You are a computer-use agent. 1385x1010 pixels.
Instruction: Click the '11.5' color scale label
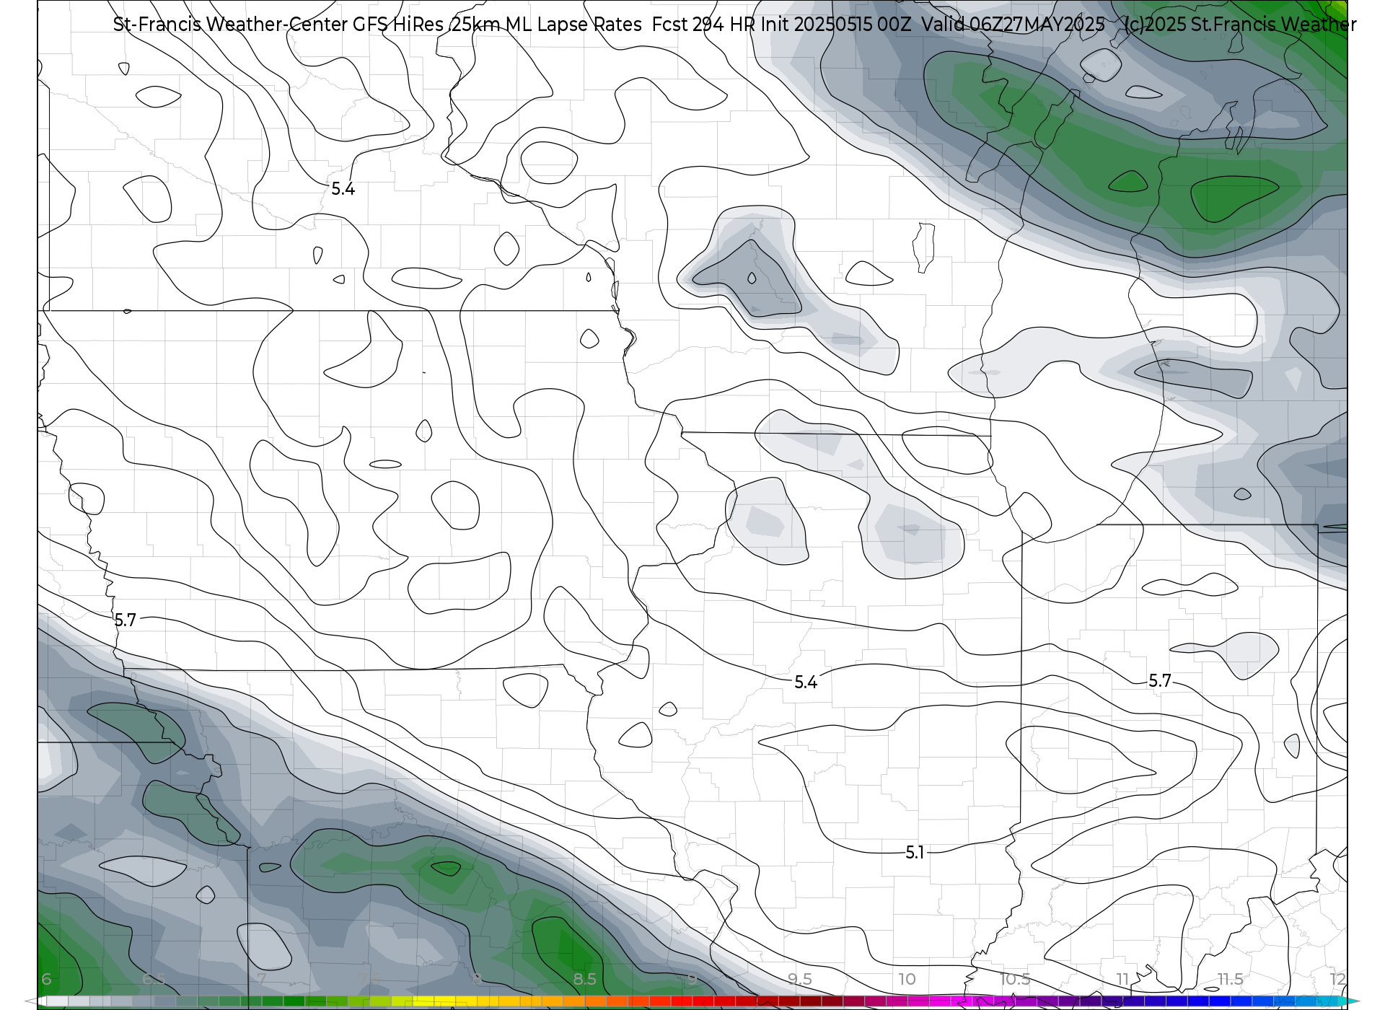click(1230, 979)
